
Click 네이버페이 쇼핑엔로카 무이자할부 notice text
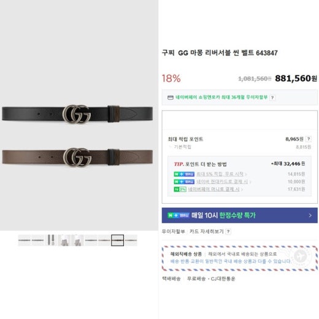point(221,98)
